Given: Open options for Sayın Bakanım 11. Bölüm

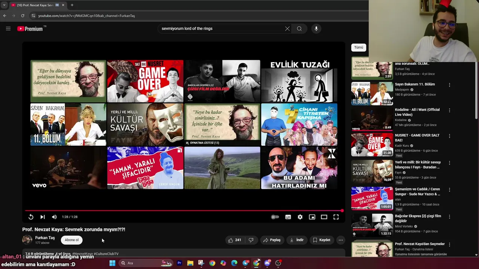Looking at the screenshot, I should pos(449,85).
